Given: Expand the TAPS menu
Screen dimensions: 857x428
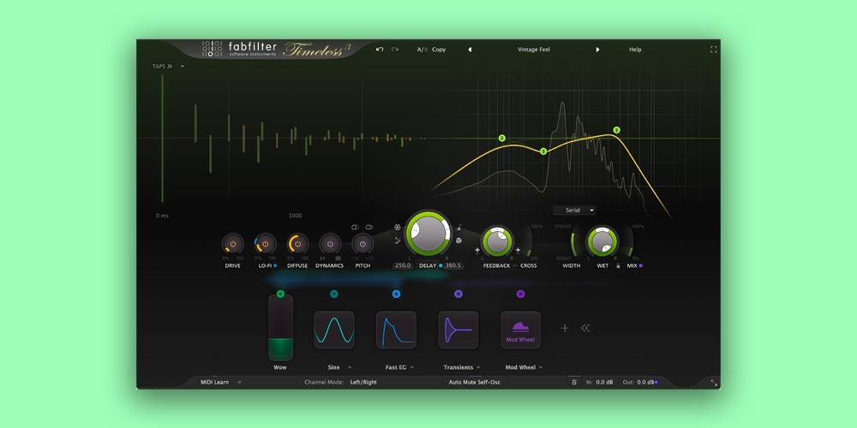Looking at the screenshot, I should [x=163, y=66].
